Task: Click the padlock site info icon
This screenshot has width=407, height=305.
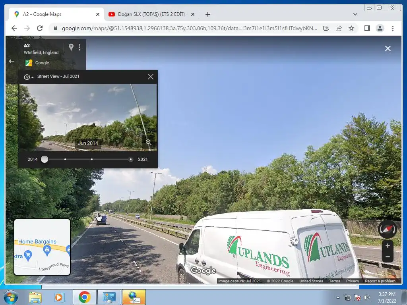Action: [x=56, y=28]
